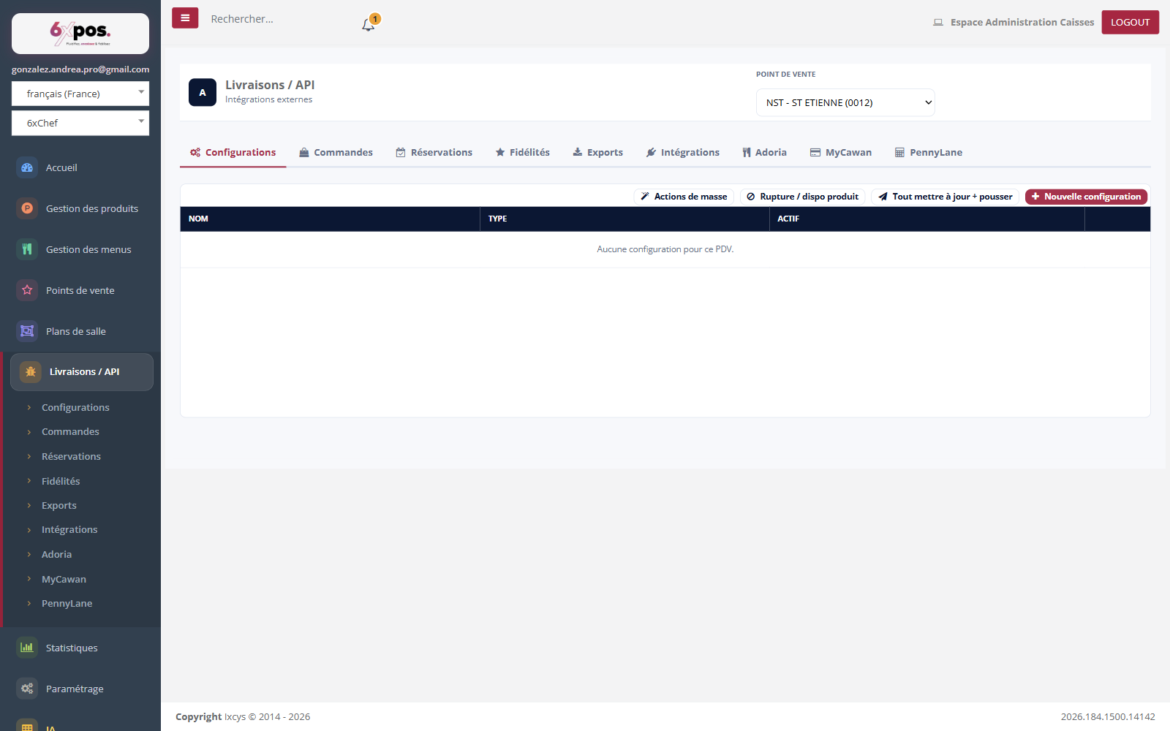Open the 6xChef selector dropdown
1170x731 pixels.
pyautogui.click(x=80, y=123)
